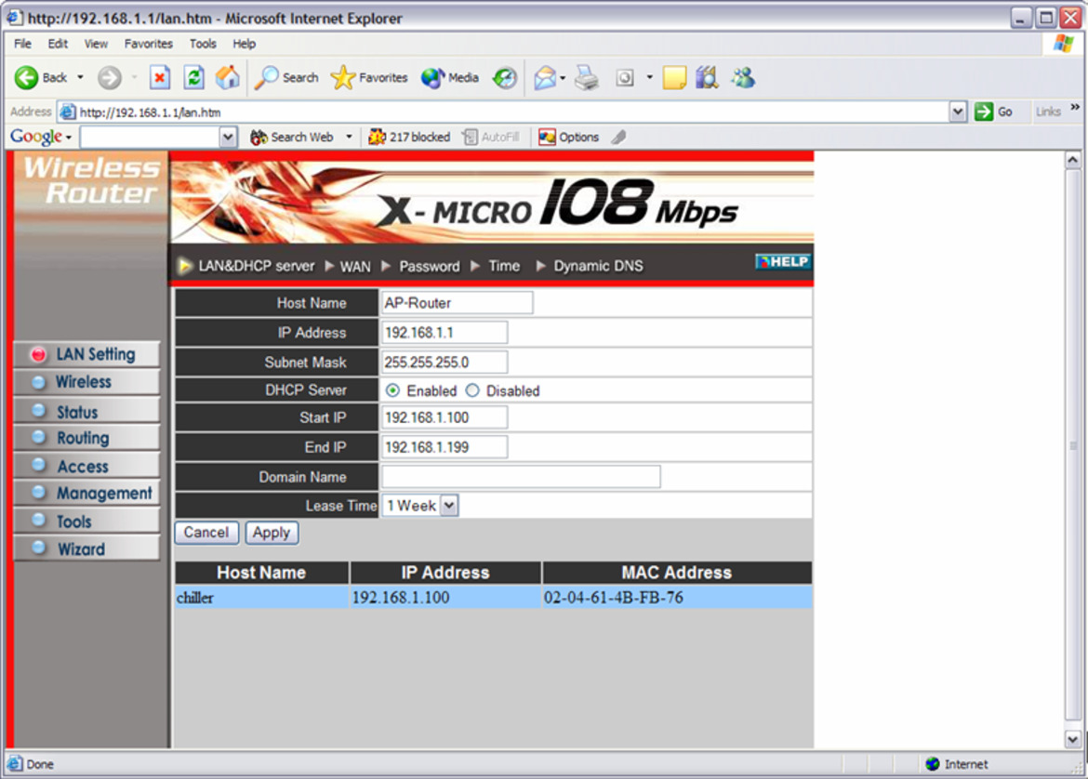Click the page scrollbar down arrow
The height and width of the screenshot is (779, 1088).
1073,739
